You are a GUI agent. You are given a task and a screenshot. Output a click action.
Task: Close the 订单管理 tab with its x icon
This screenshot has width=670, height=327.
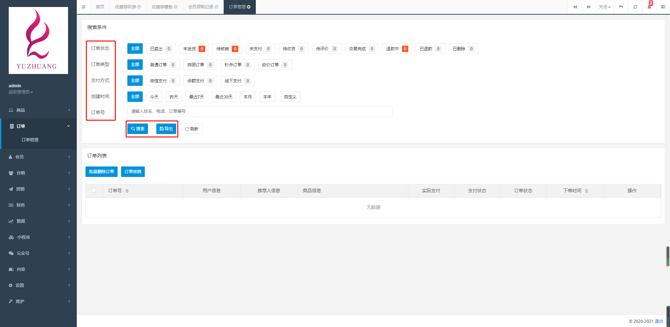[x=249, y=7]
